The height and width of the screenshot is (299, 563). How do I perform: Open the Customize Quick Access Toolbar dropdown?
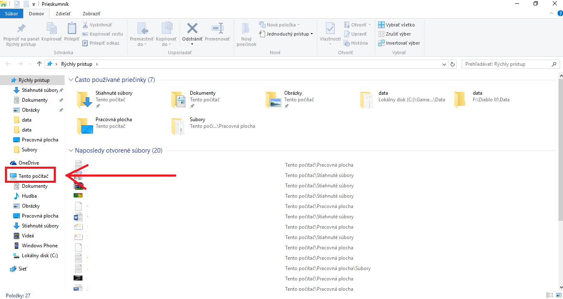tap(34, 4)
